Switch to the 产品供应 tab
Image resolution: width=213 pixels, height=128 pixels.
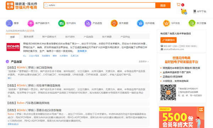click(x=125, y=37)
